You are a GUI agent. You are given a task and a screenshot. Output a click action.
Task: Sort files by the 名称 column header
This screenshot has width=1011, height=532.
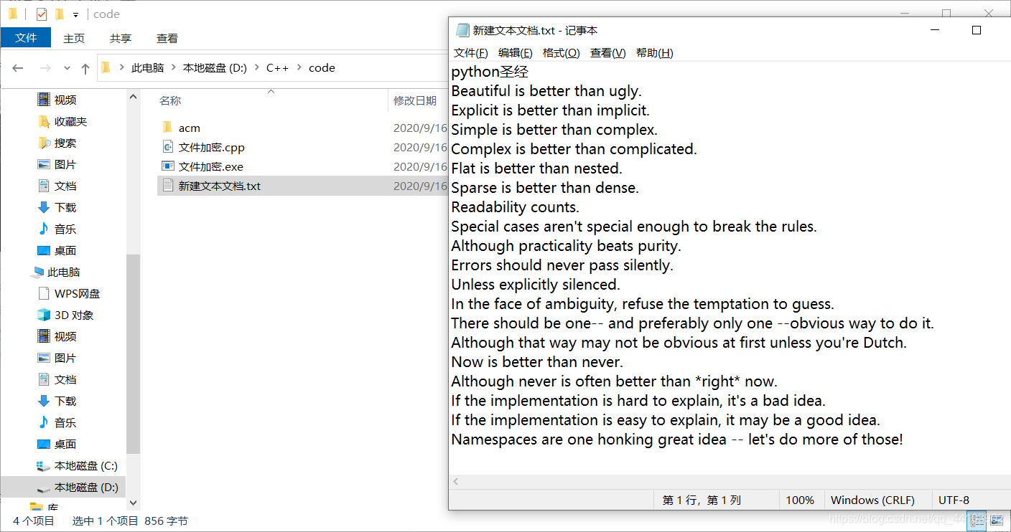pyautogui.click(x=170, y=100)
